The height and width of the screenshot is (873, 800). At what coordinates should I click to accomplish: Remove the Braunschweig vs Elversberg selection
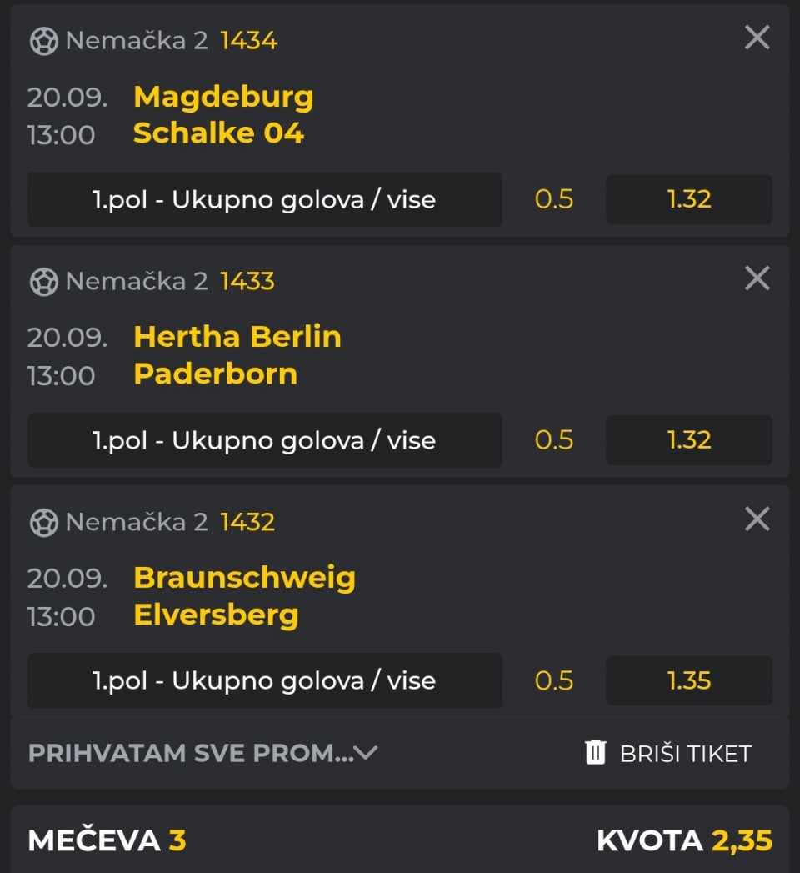tap(757, 519)
